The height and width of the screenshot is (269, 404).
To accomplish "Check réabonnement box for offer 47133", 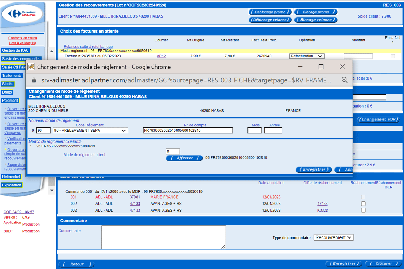I will (x=363, y=204).
